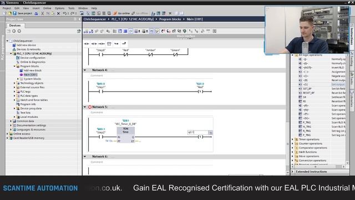Click the Cut scissors icon in the toolbar

42,13
